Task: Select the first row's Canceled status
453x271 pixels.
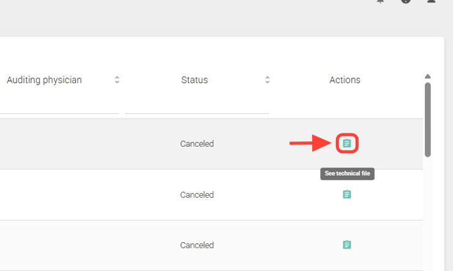Action: point(197,144)
